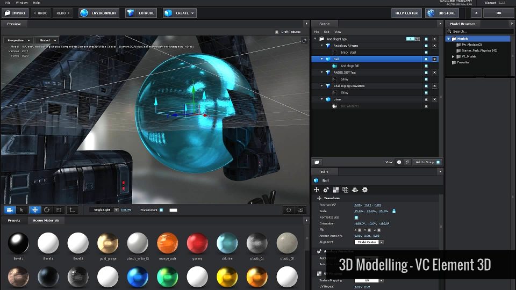516x290 pixels.
Task: Click the ENVIRONMENT button
Action: (99, 13)
